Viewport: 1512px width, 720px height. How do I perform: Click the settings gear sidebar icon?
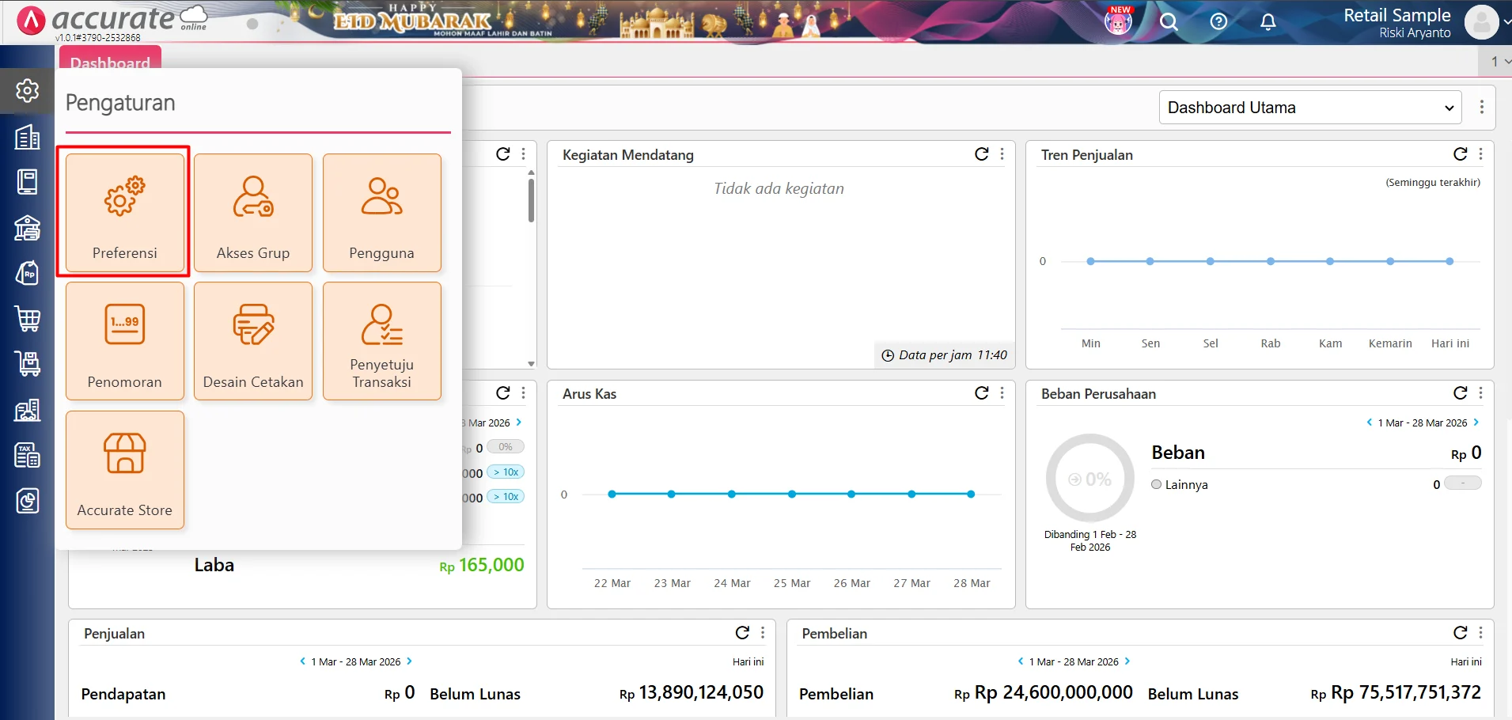click(x=28, y=91)
